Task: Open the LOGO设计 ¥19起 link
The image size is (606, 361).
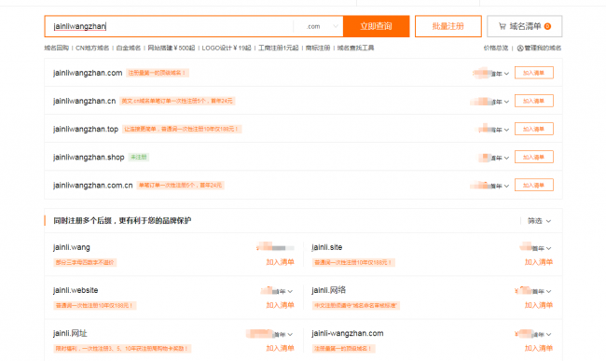Action: pyautogui.click(x=227, y=48)
